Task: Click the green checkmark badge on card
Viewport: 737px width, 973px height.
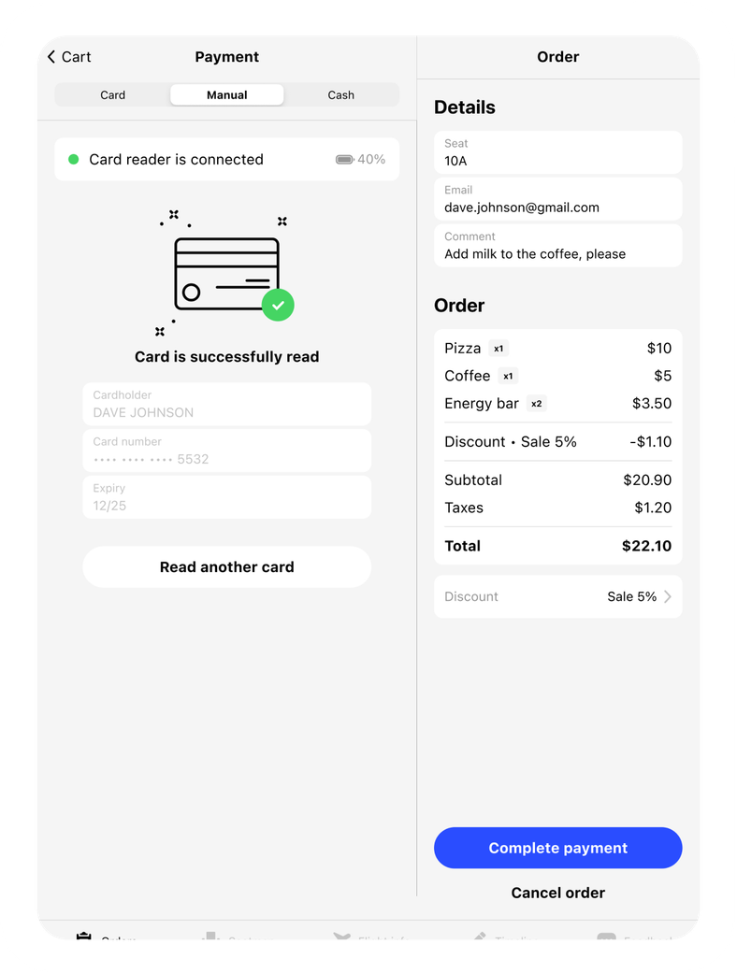Action: point(278,306)
